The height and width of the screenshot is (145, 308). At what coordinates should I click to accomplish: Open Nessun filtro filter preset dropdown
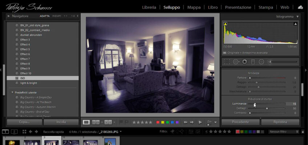click(284, 132)
